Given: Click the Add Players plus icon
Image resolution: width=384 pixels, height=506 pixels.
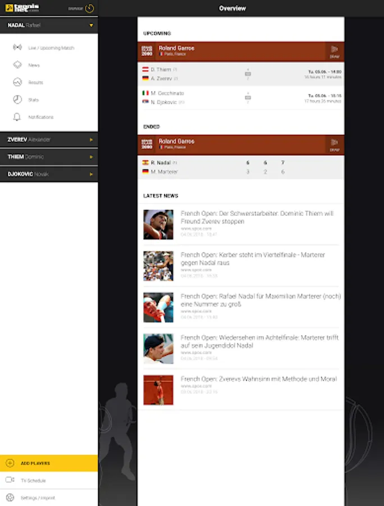Looking at the screenshot, I should pyautogui.click(x=10, y=463).
